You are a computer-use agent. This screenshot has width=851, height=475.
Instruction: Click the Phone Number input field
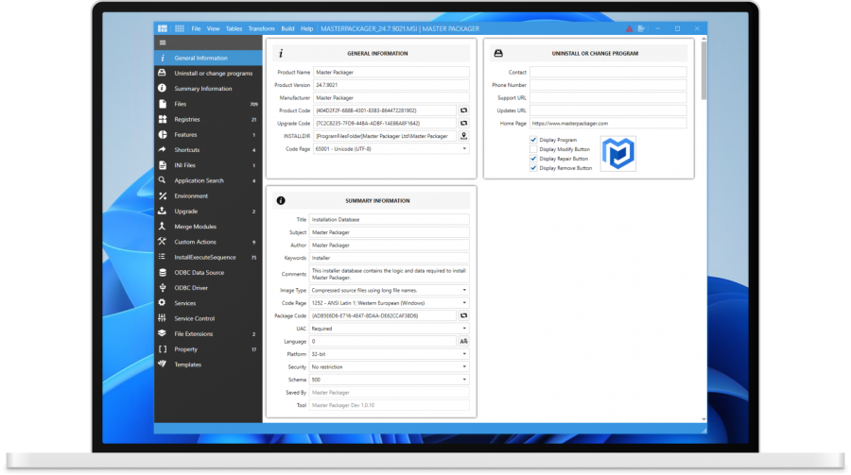click(x=608, y=85)
